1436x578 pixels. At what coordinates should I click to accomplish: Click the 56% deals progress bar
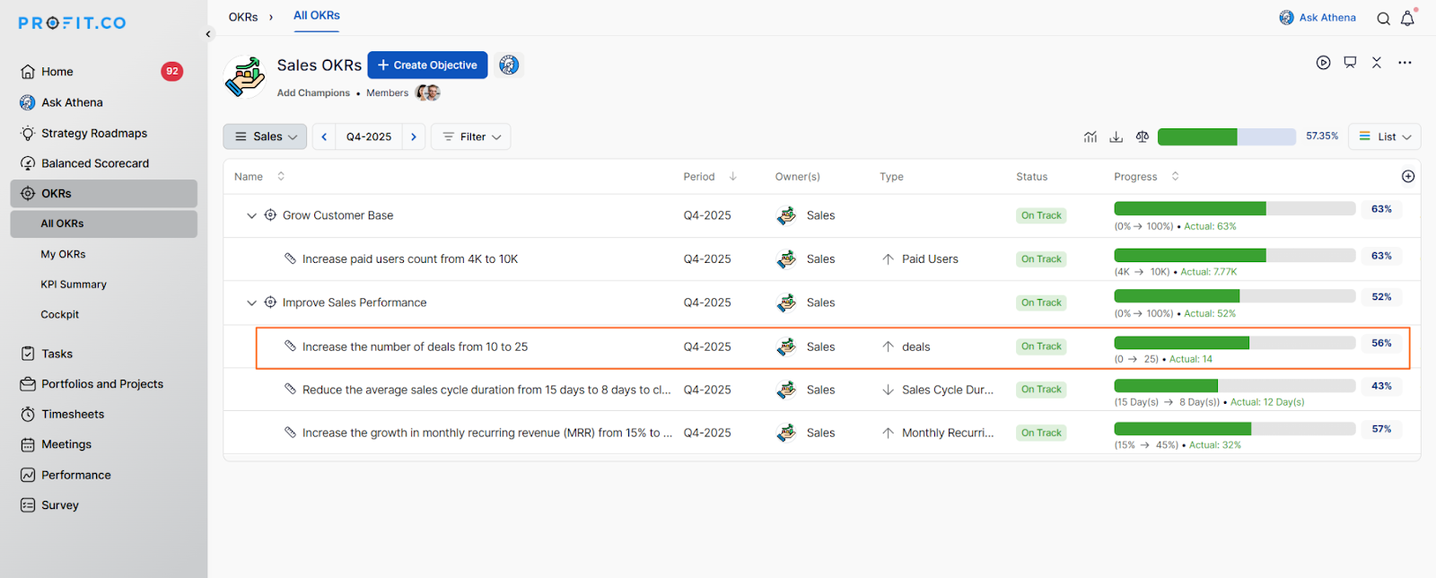point(1235,343)
